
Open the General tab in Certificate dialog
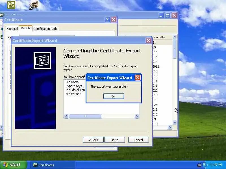click(12, 29)
